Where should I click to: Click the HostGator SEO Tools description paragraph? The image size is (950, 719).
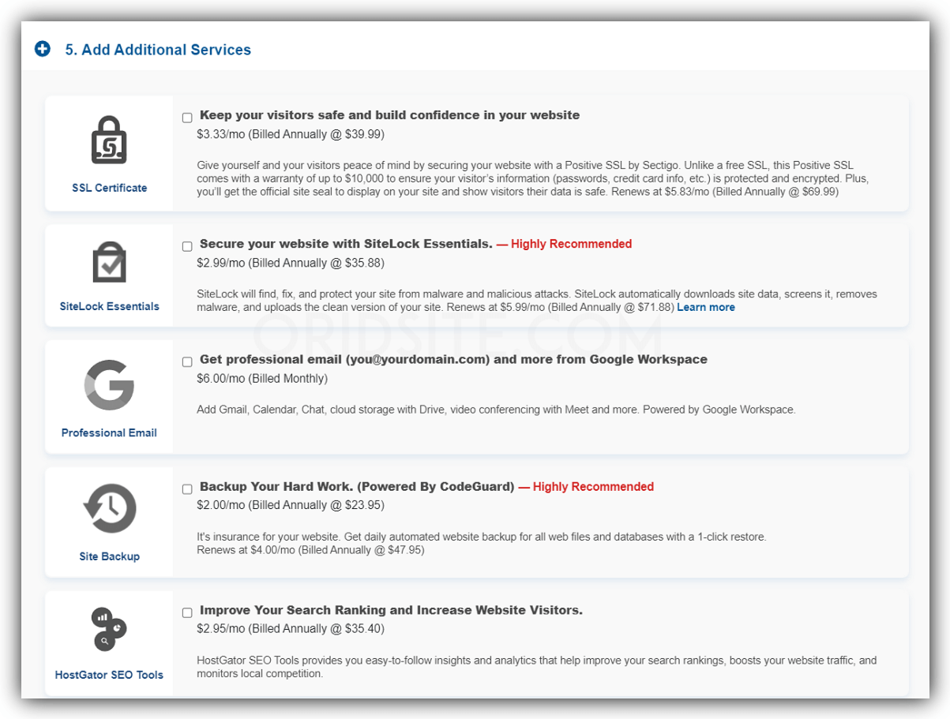[x=537, y=667]
